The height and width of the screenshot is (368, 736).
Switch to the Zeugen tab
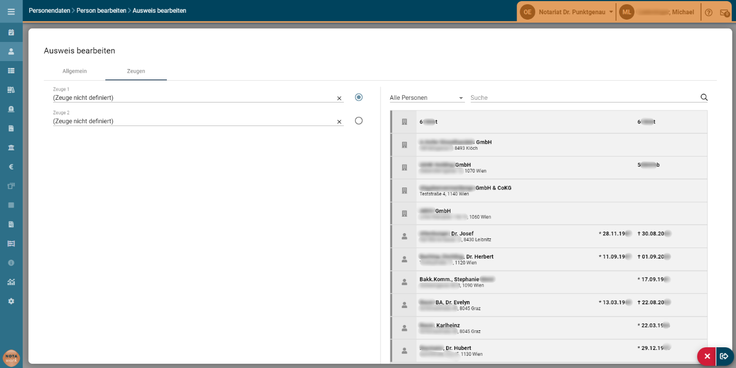(136, 71)
